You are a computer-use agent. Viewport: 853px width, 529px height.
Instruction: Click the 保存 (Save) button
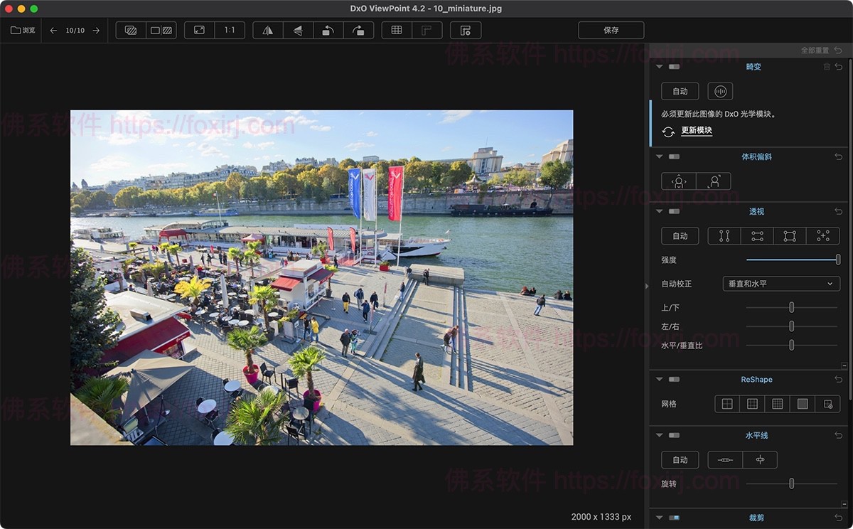tap(611, 31)
